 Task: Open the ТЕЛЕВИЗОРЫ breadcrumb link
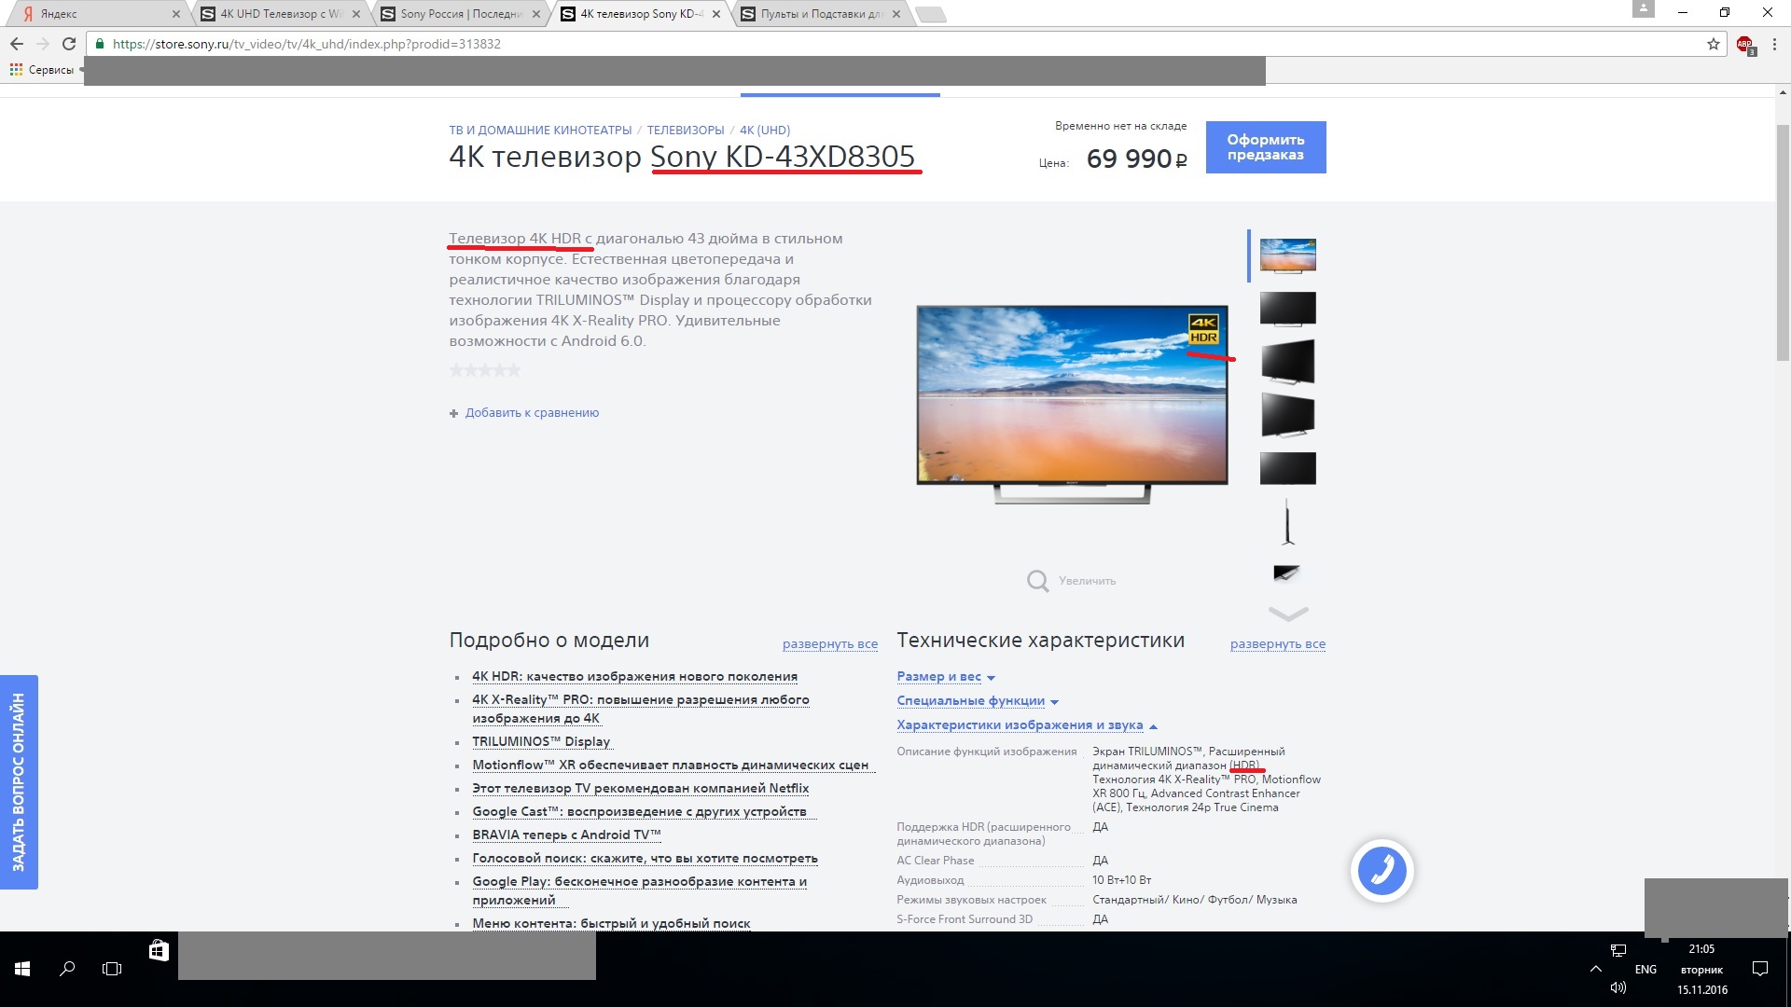pyautogui.click(x=686, y=131)
